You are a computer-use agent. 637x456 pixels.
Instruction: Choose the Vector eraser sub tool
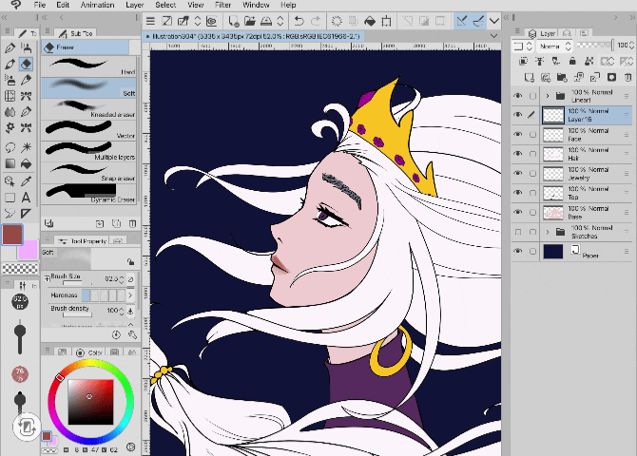89,128
